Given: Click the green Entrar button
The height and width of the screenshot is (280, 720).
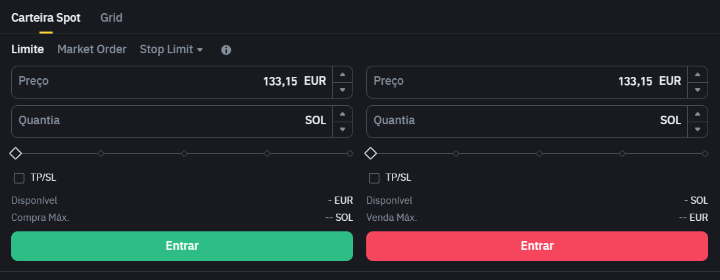Looking at the screenshot, I should (182, 246).
